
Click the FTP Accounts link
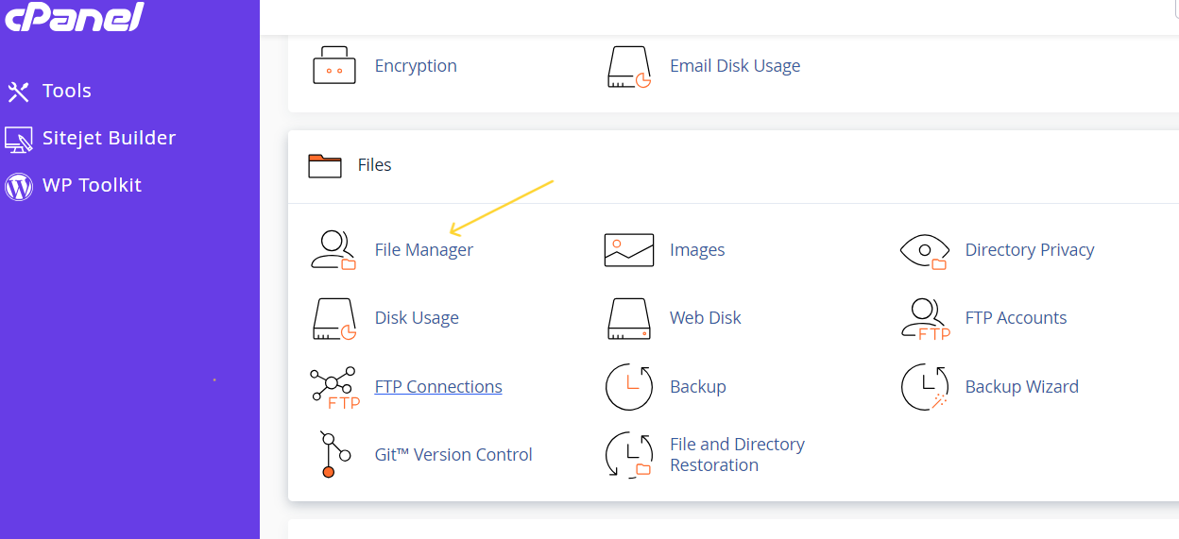click(x=1017, y=318)
